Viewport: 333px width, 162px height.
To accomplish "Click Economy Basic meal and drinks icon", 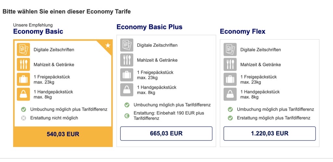I will click(23, 64).
